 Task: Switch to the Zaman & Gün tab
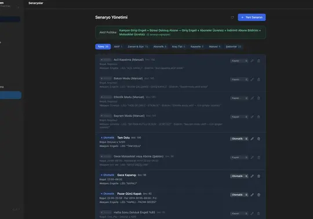(138, 46)
